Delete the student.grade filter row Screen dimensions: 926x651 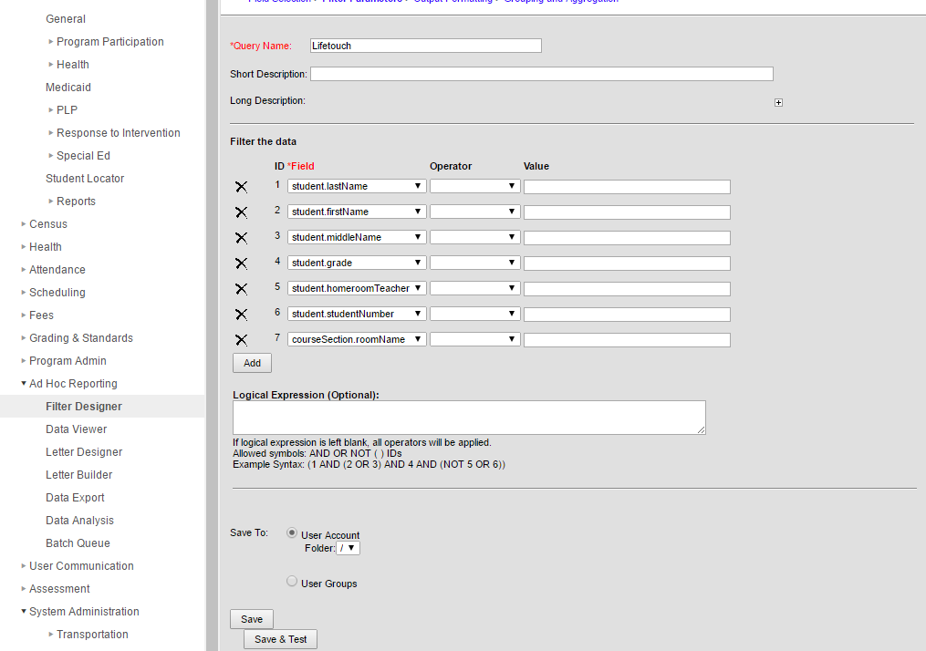coord(241,263)
